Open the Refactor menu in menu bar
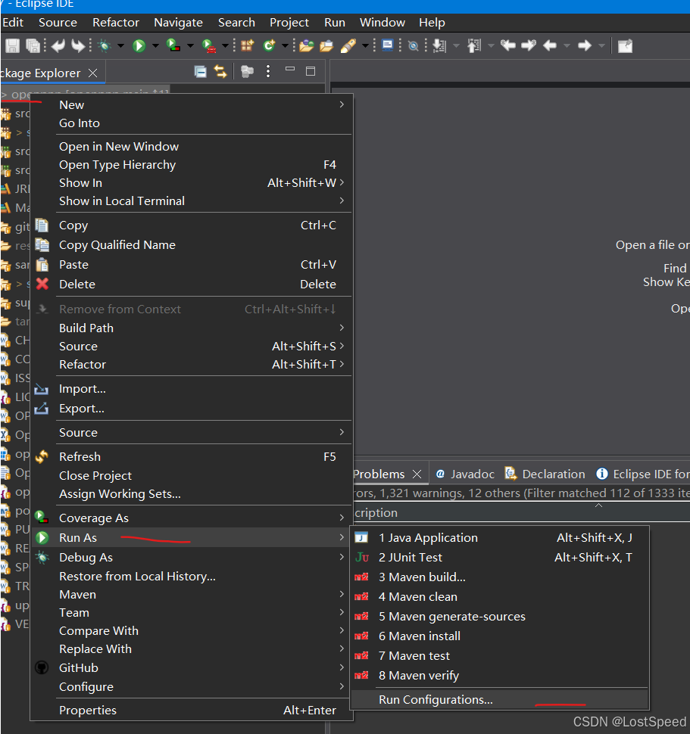This screenshot has height=734, width=690. pos(116,23)
